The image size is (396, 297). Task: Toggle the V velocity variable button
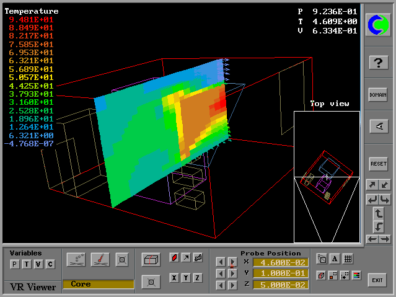pyautogui.click(x=38, y=265)
